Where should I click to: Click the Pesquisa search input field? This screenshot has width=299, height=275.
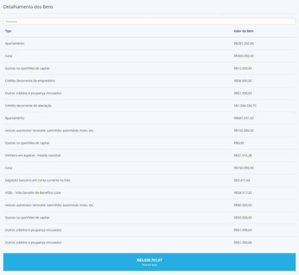coord(149,21)
